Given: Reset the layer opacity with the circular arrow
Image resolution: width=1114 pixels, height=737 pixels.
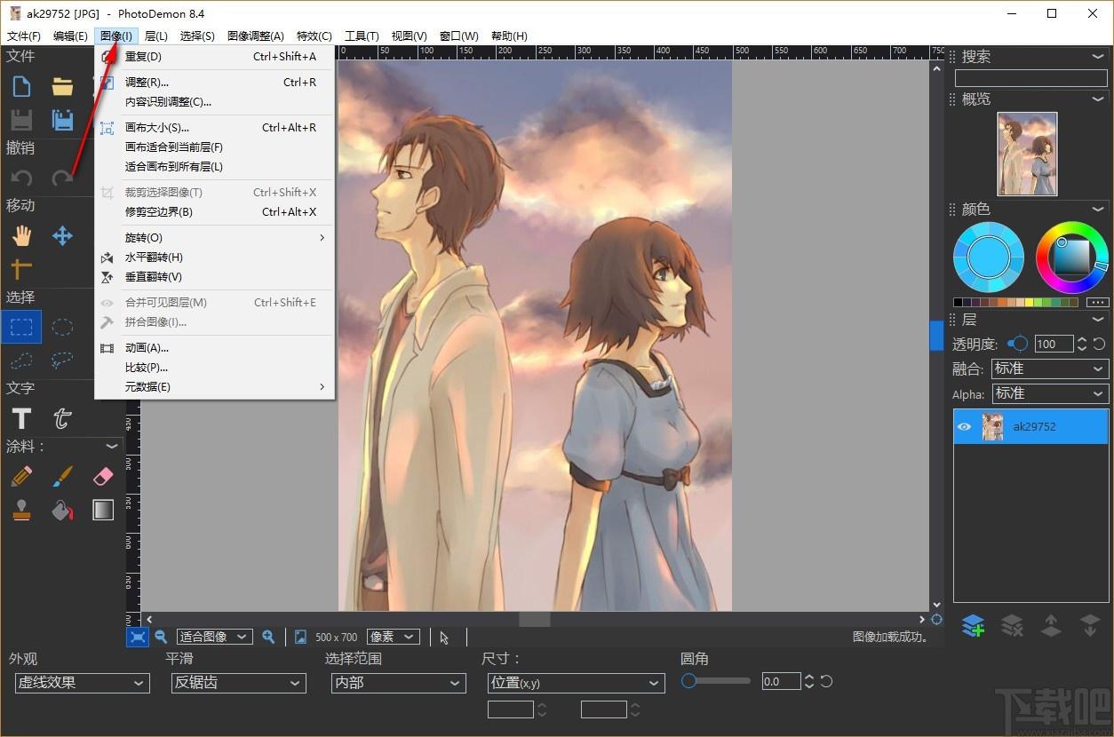Looking at the screenshot, I should point(1099,344).
